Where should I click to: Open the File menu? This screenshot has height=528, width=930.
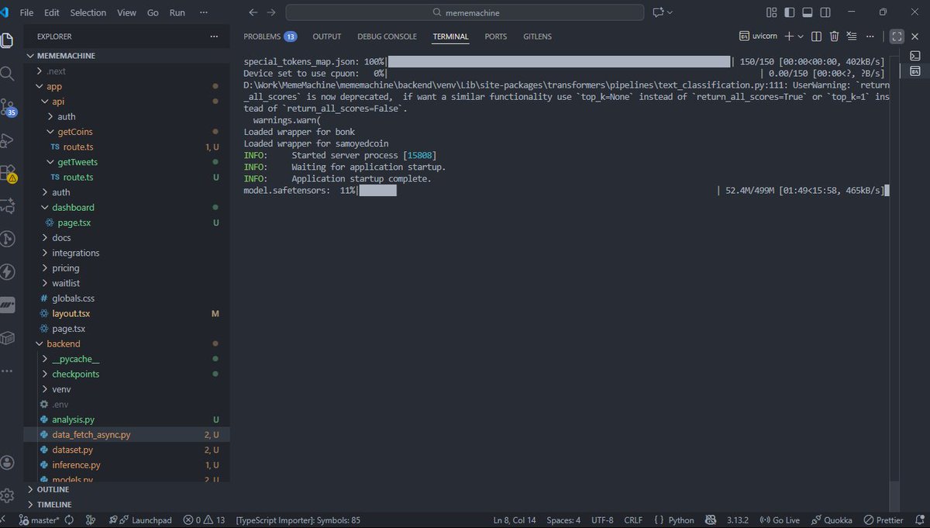26,12
